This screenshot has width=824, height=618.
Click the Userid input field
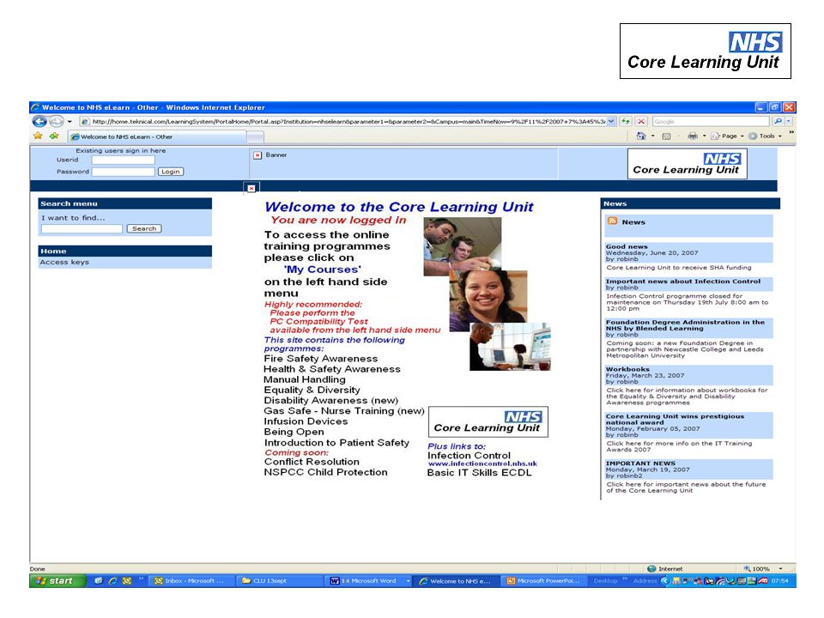pyautogui.click(x=123, y=160)
